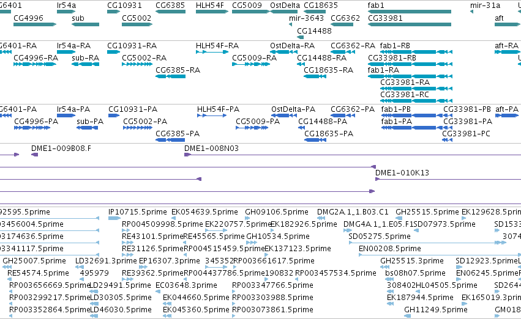Select the mir-31a small marker
521x319 pixels.
point(472,12)
